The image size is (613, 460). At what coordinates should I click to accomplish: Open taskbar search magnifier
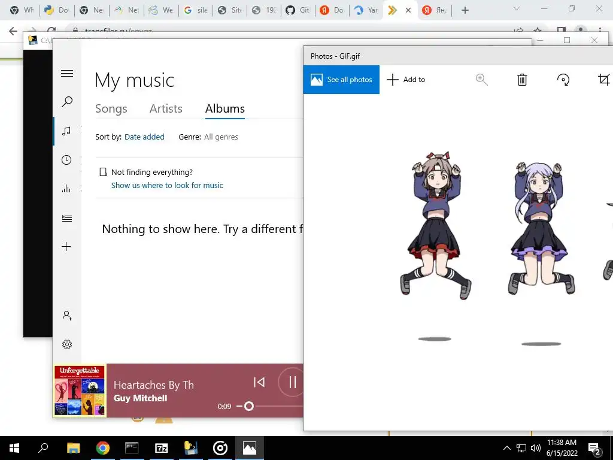(x=43, y=448)
